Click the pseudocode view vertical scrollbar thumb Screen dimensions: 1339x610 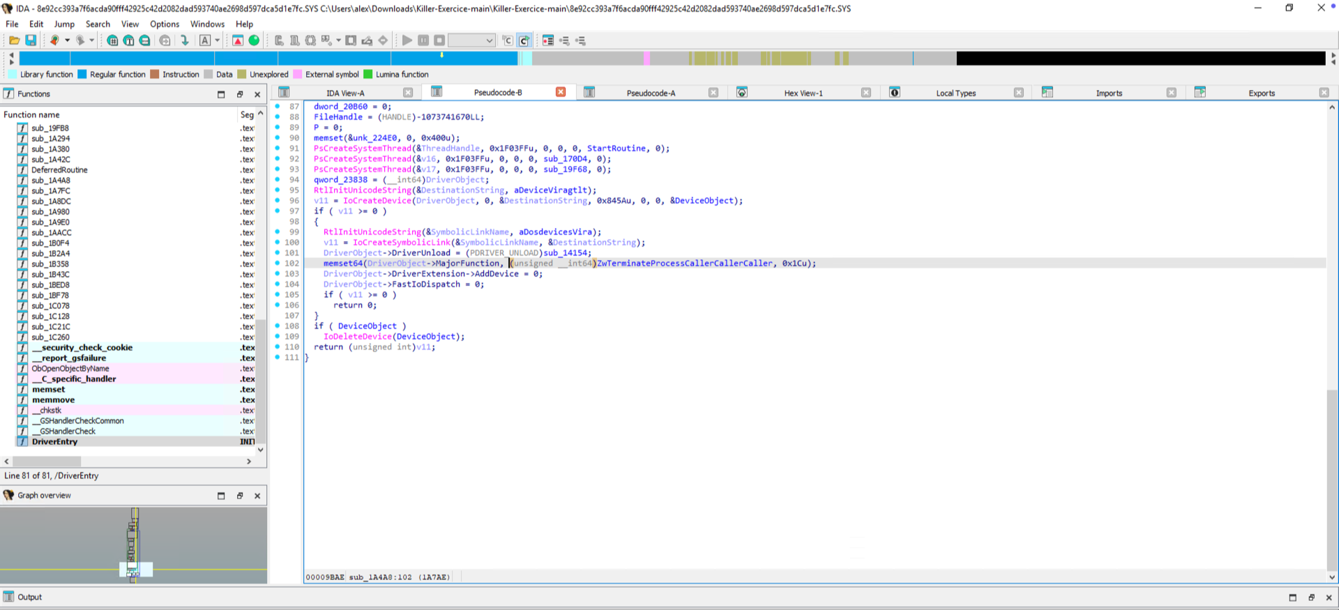pos(1332,480)
